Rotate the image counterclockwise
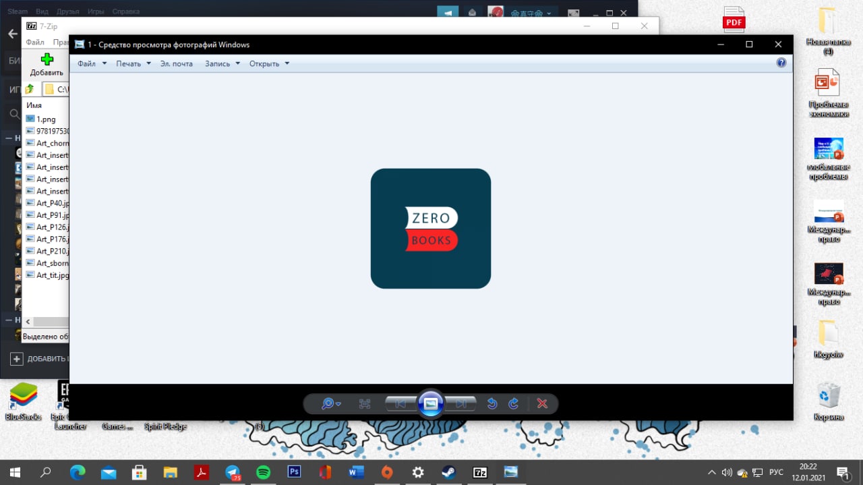 (492, 404)
